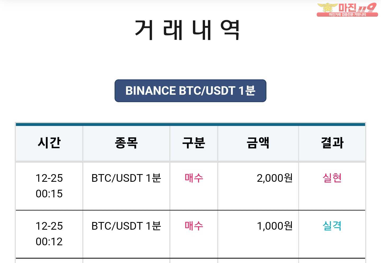Click the 2,000원 amount cell
Screen dimensions: 381x263
258,186
